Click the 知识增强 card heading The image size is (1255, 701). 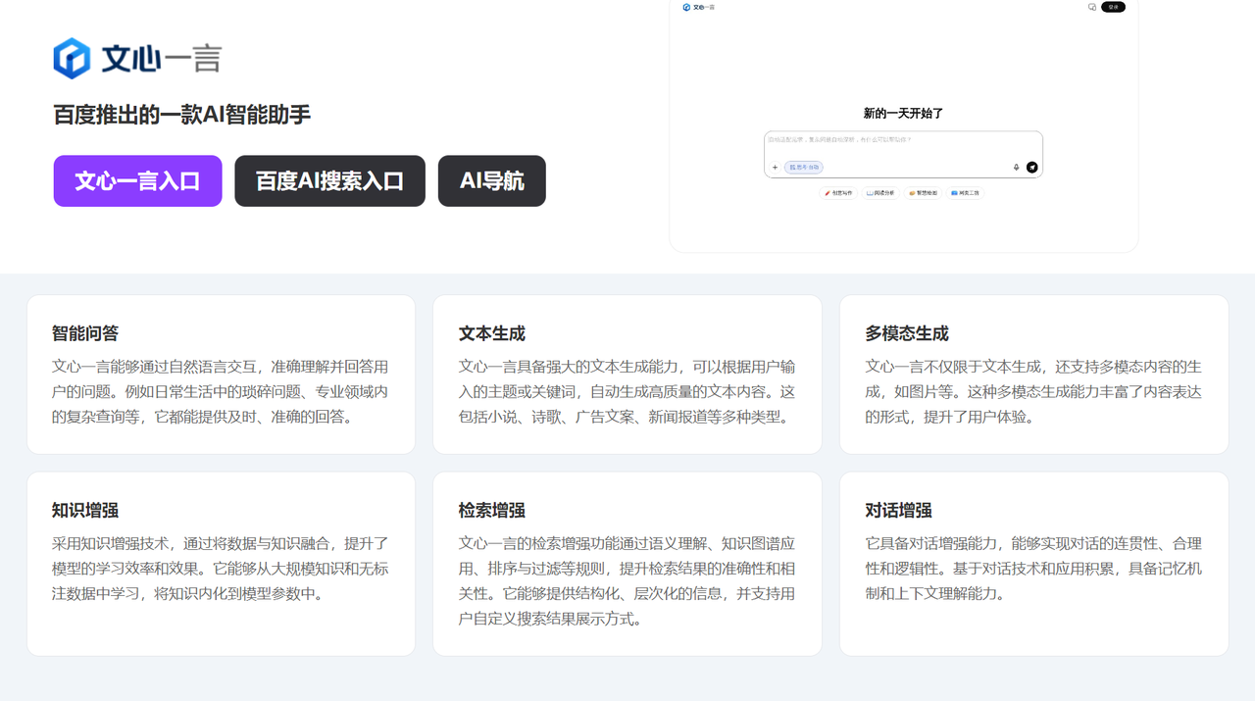click(85, 510)
